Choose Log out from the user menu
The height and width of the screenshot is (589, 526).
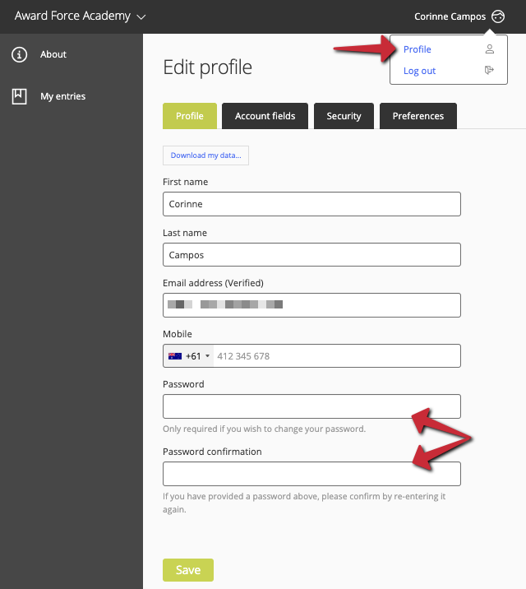tap(419, 71)
